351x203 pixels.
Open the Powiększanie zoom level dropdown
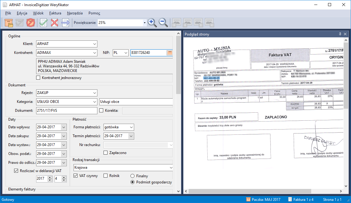145,23
